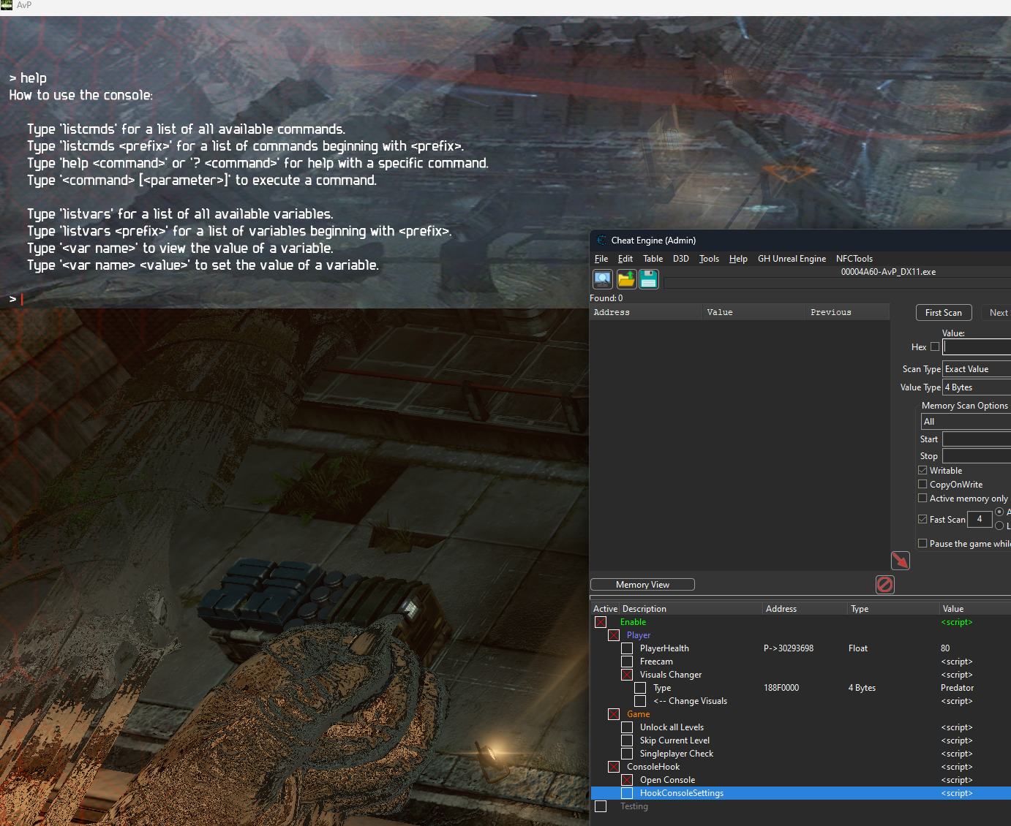Toggle the Open Console checkbox
This screenshot has height=826, width=1011.
pos(627,780)
